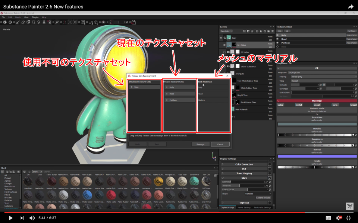The width and height of the screenshot is (358, 223).
Task: Select the Clone stamp tool
Action: (x=44, y=22)
